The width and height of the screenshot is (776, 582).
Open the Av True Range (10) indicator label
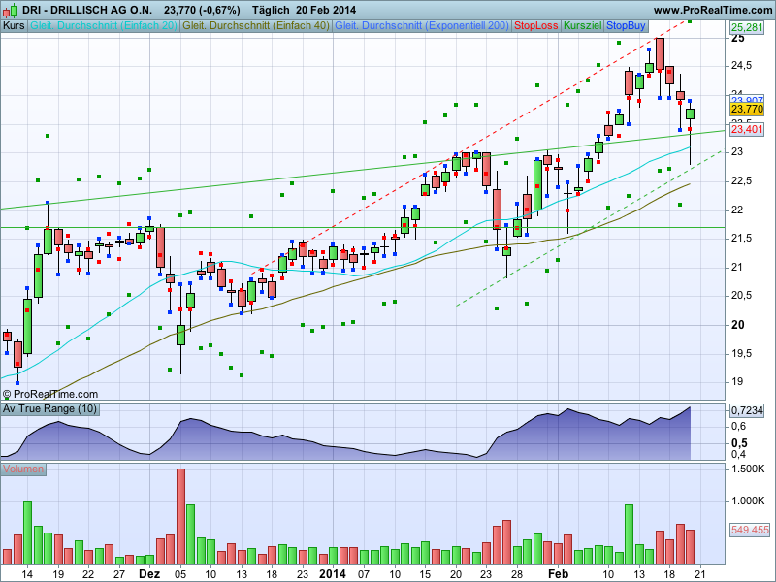[49, 408]
